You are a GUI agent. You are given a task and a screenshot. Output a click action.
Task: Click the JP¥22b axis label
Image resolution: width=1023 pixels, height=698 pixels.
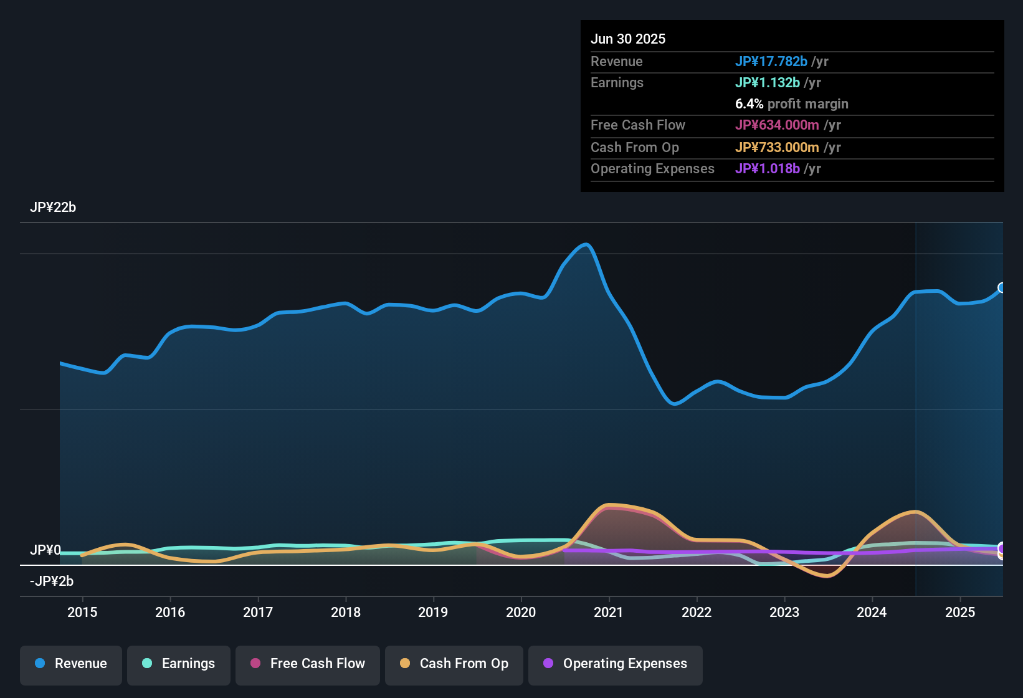pyautogui.click(x=54, y=208)
